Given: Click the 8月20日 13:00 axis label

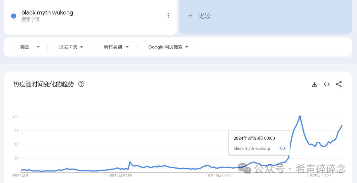Looking at the screenshot, I should click(x=319, y=175).
